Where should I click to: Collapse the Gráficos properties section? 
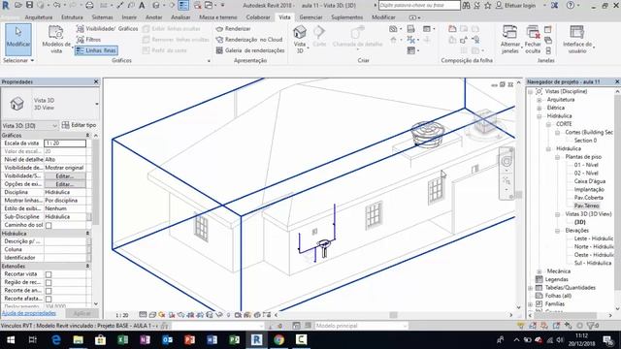pyautogui.click(x=87, y=136)
